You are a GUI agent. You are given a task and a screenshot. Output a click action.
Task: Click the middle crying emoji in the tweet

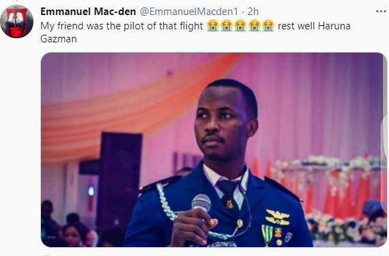[x=240, y=26]
